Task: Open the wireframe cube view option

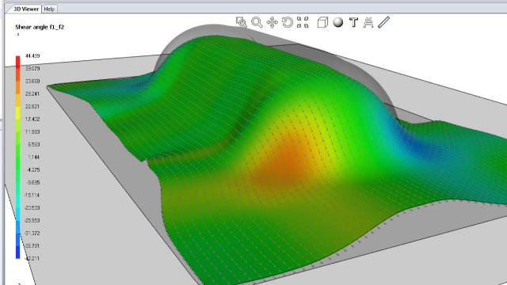Action: point(322,22)
